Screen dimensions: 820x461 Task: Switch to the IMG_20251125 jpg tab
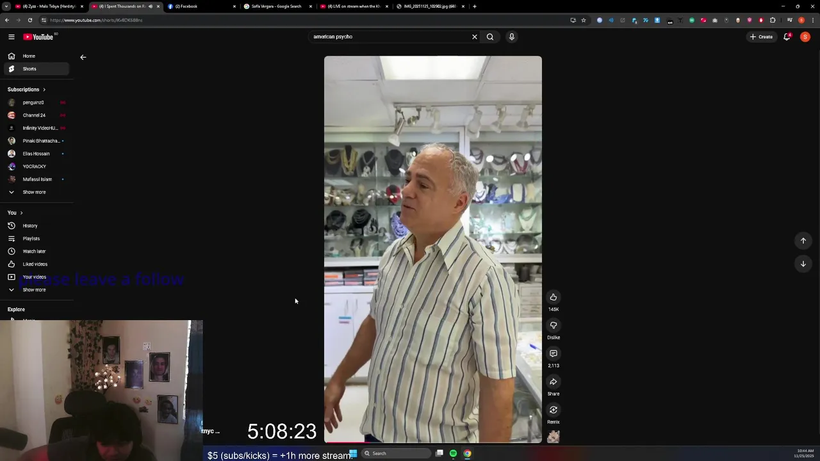point(429,6)
